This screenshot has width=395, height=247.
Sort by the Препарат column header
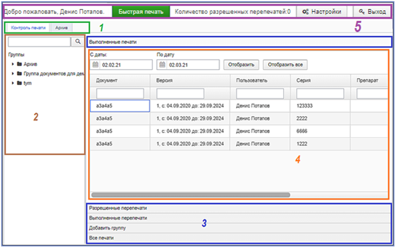pyautogui.click(x=369, y=81)
